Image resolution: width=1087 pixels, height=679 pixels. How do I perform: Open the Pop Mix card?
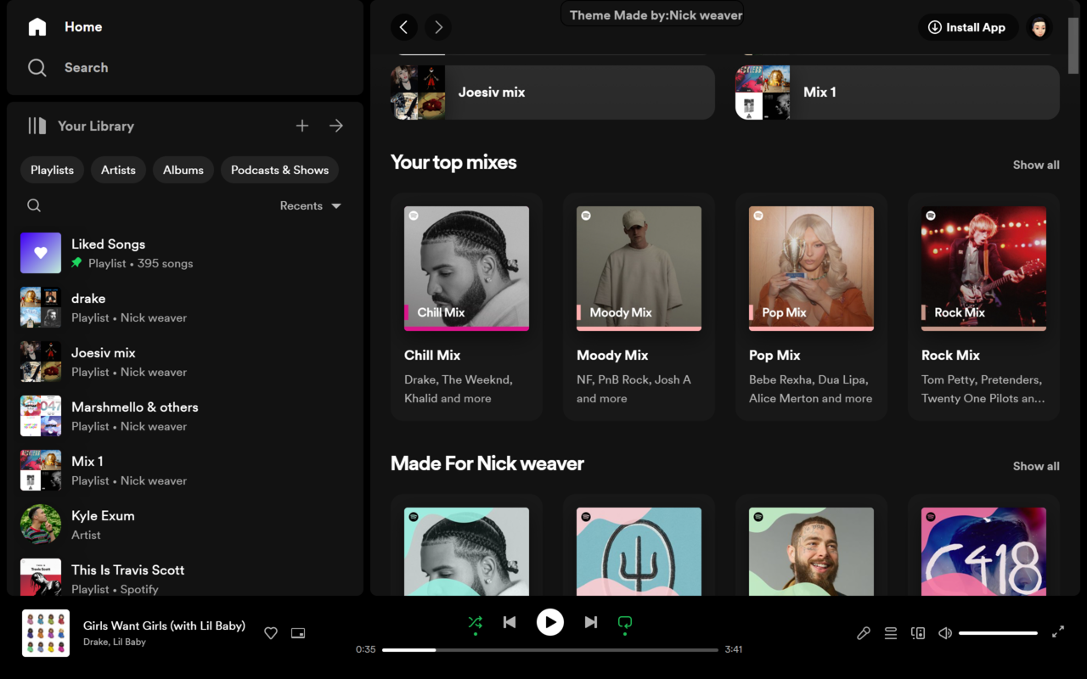tap(811, 306)
